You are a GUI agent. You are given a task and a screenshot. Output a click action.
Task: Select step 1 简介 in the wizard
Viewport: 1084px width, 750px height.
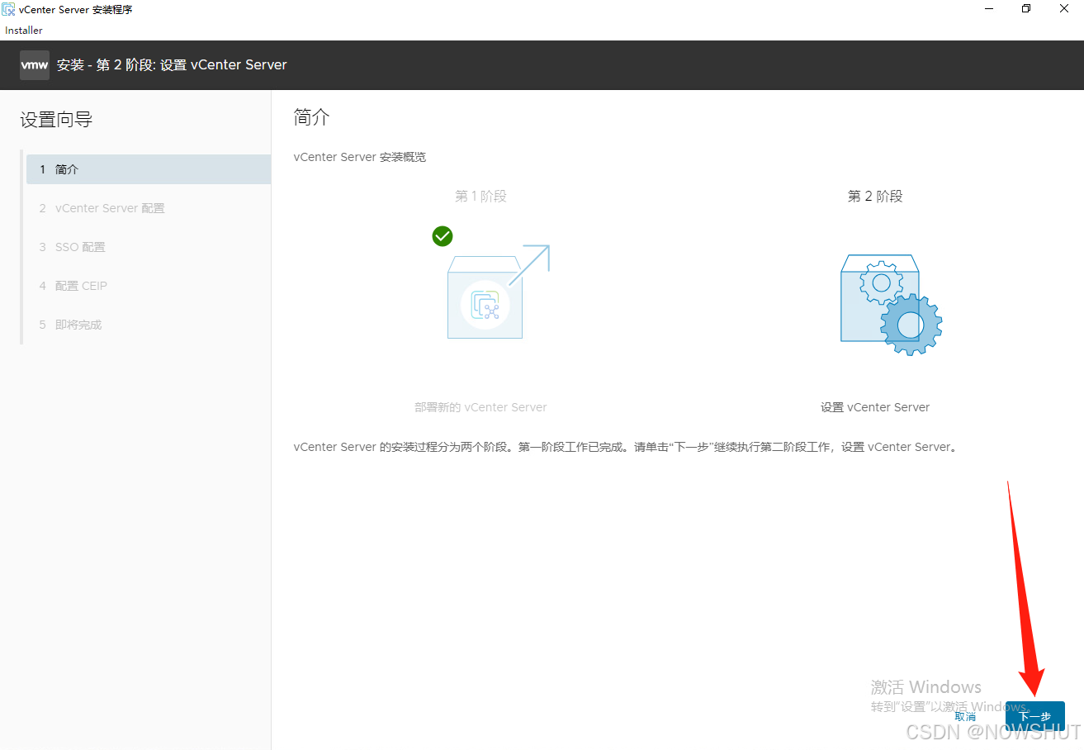click(149, 169)
